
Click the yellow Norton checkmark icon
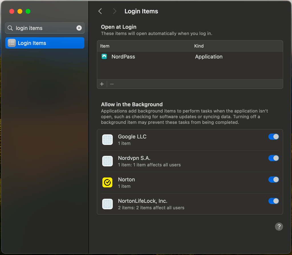[108, 182]
